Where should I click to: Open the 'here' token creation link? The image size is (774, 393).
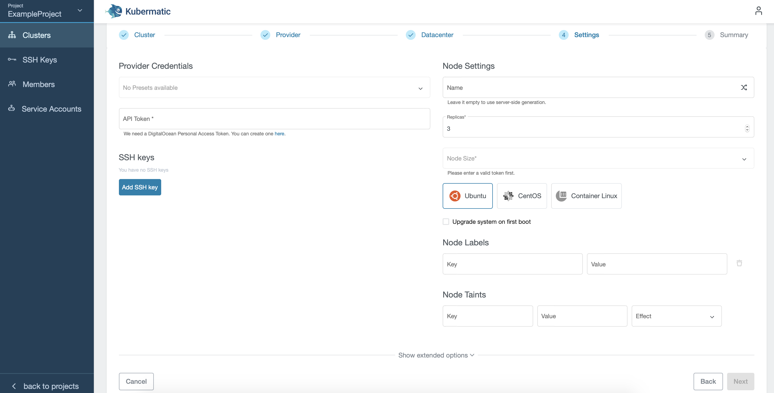coord(279,133)
